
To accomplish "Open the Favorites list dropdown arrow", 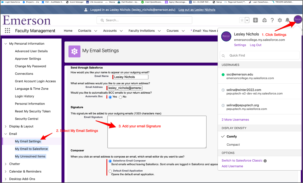I will click(247, 20).
